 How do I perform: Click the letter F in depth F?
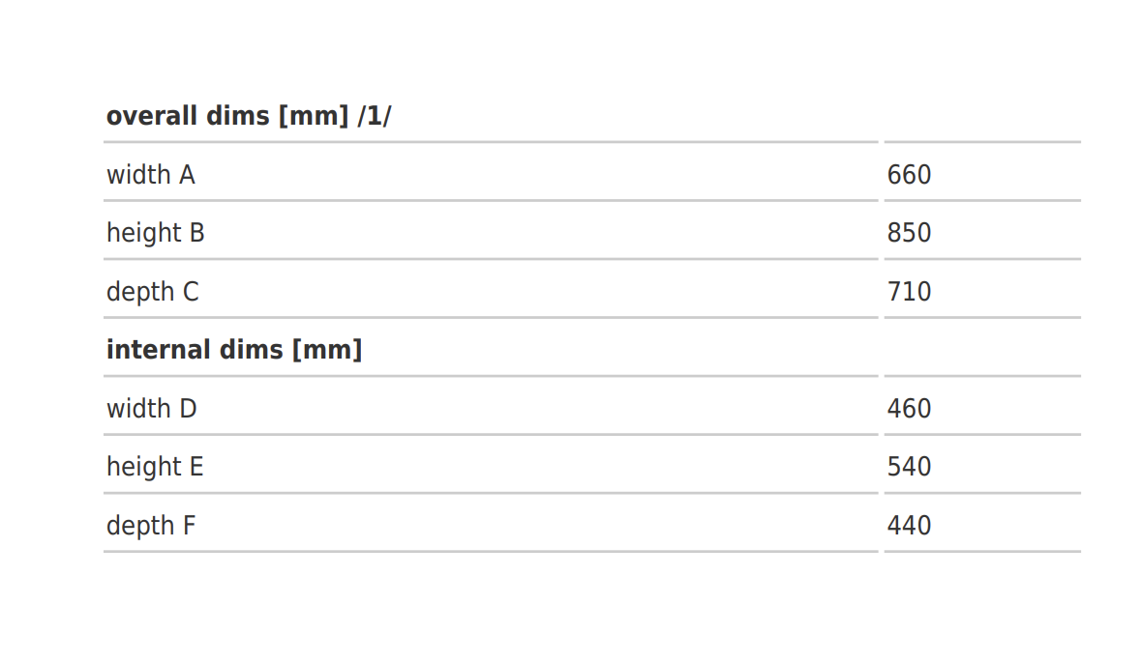coord(190,526)
